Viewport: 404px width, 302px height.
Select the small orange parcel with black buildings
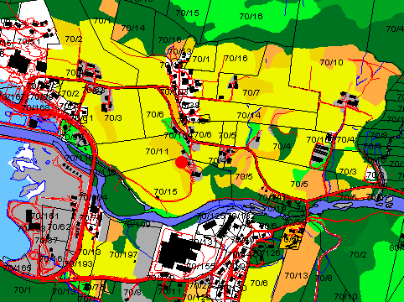point(292,237)
